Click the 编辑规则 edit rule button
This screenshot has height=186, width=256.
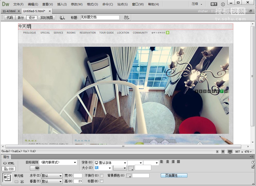[35, 168]
